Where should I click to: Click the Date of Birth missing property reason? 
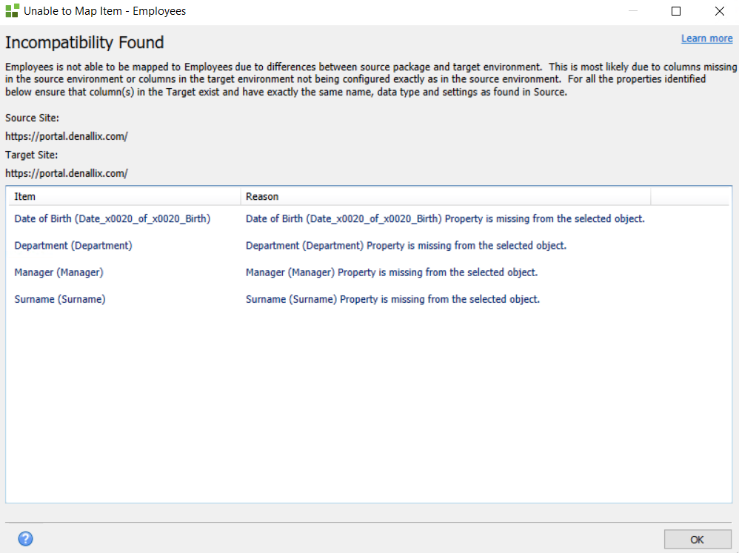(x=445, y=219)
